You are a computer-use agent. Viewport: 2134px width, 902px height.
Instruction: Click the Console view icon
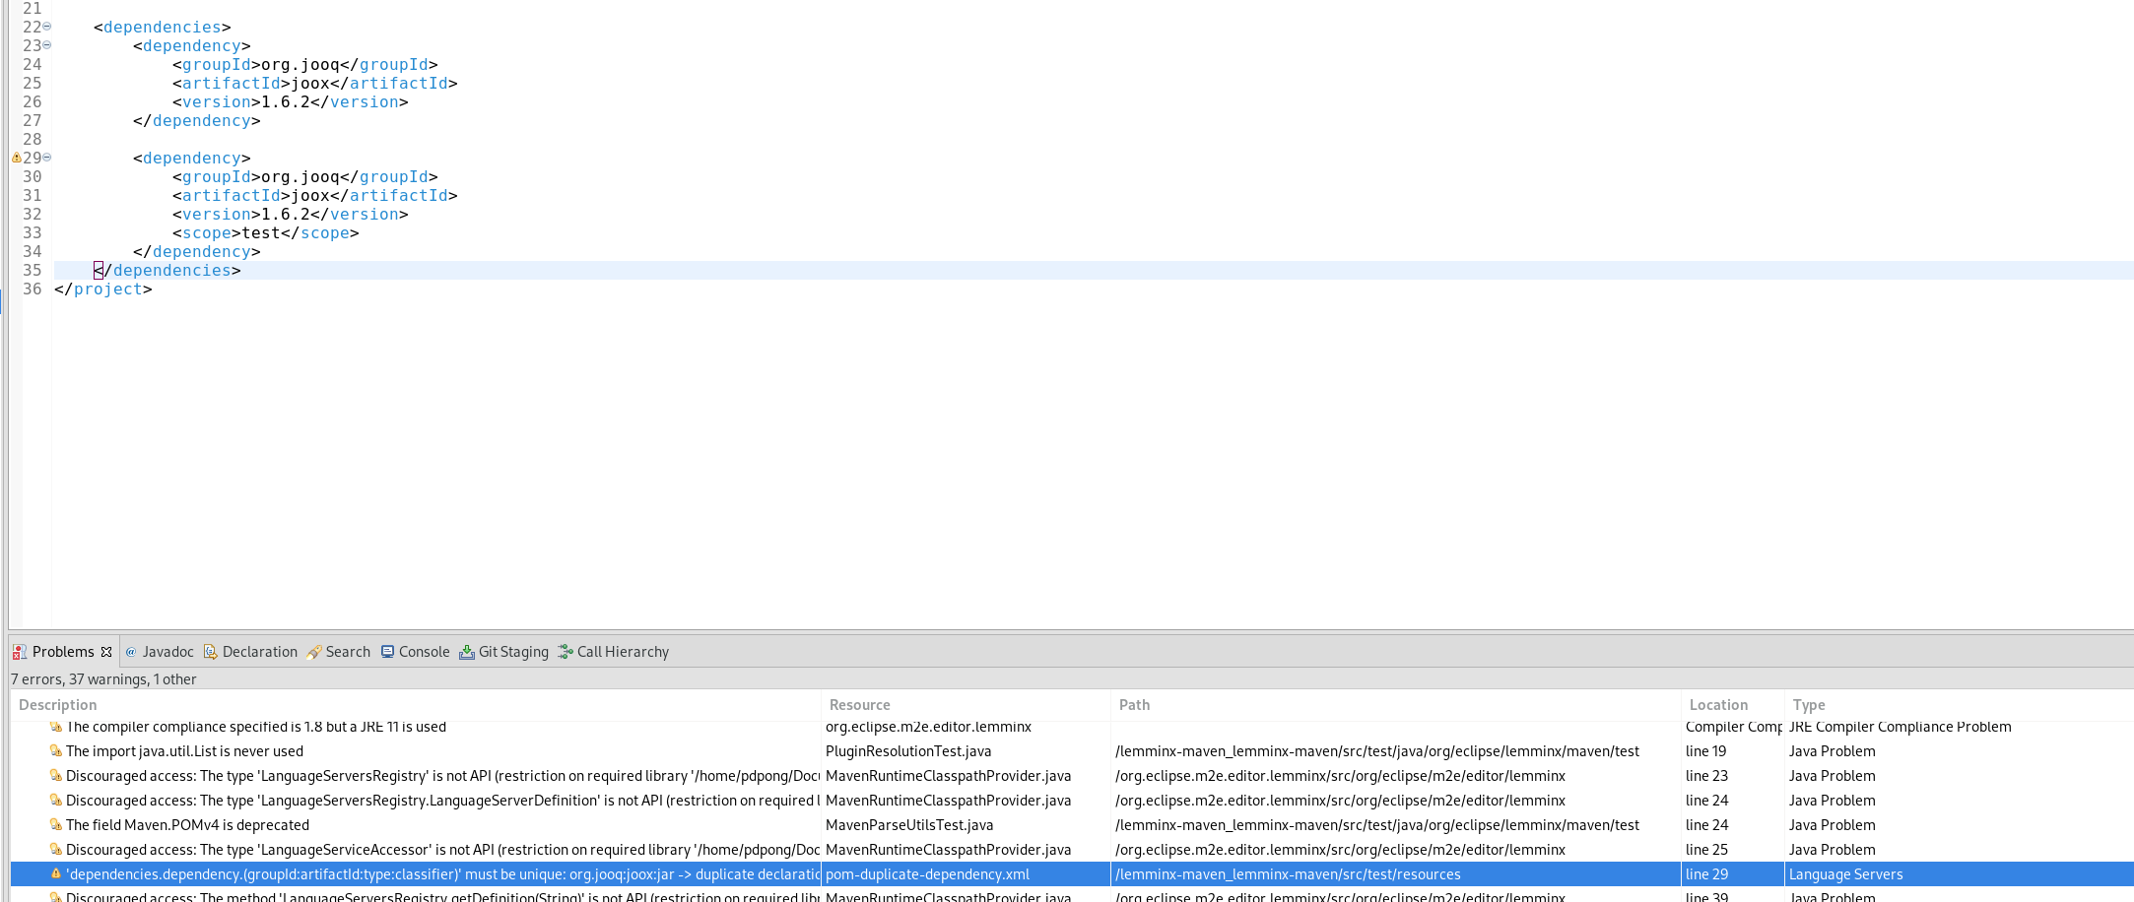tap(385, 651)
